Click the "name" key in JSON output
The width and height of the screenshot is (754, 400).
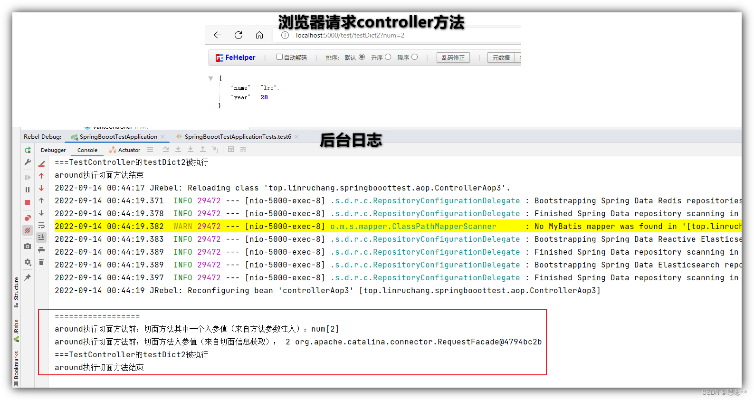point(240,88)
